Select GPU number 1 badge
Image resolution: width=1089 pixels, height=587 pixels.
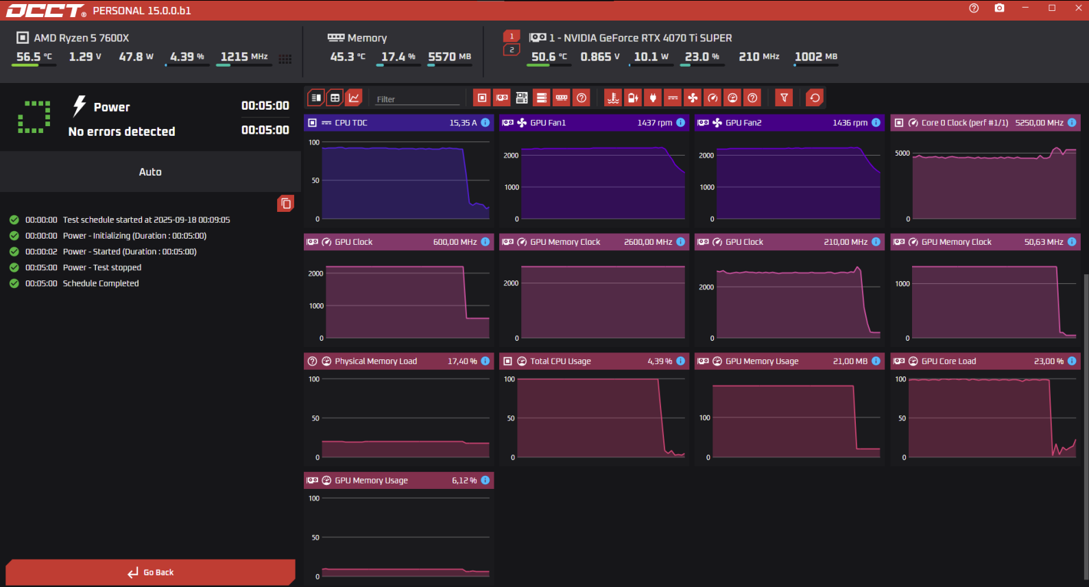[512, 36]
